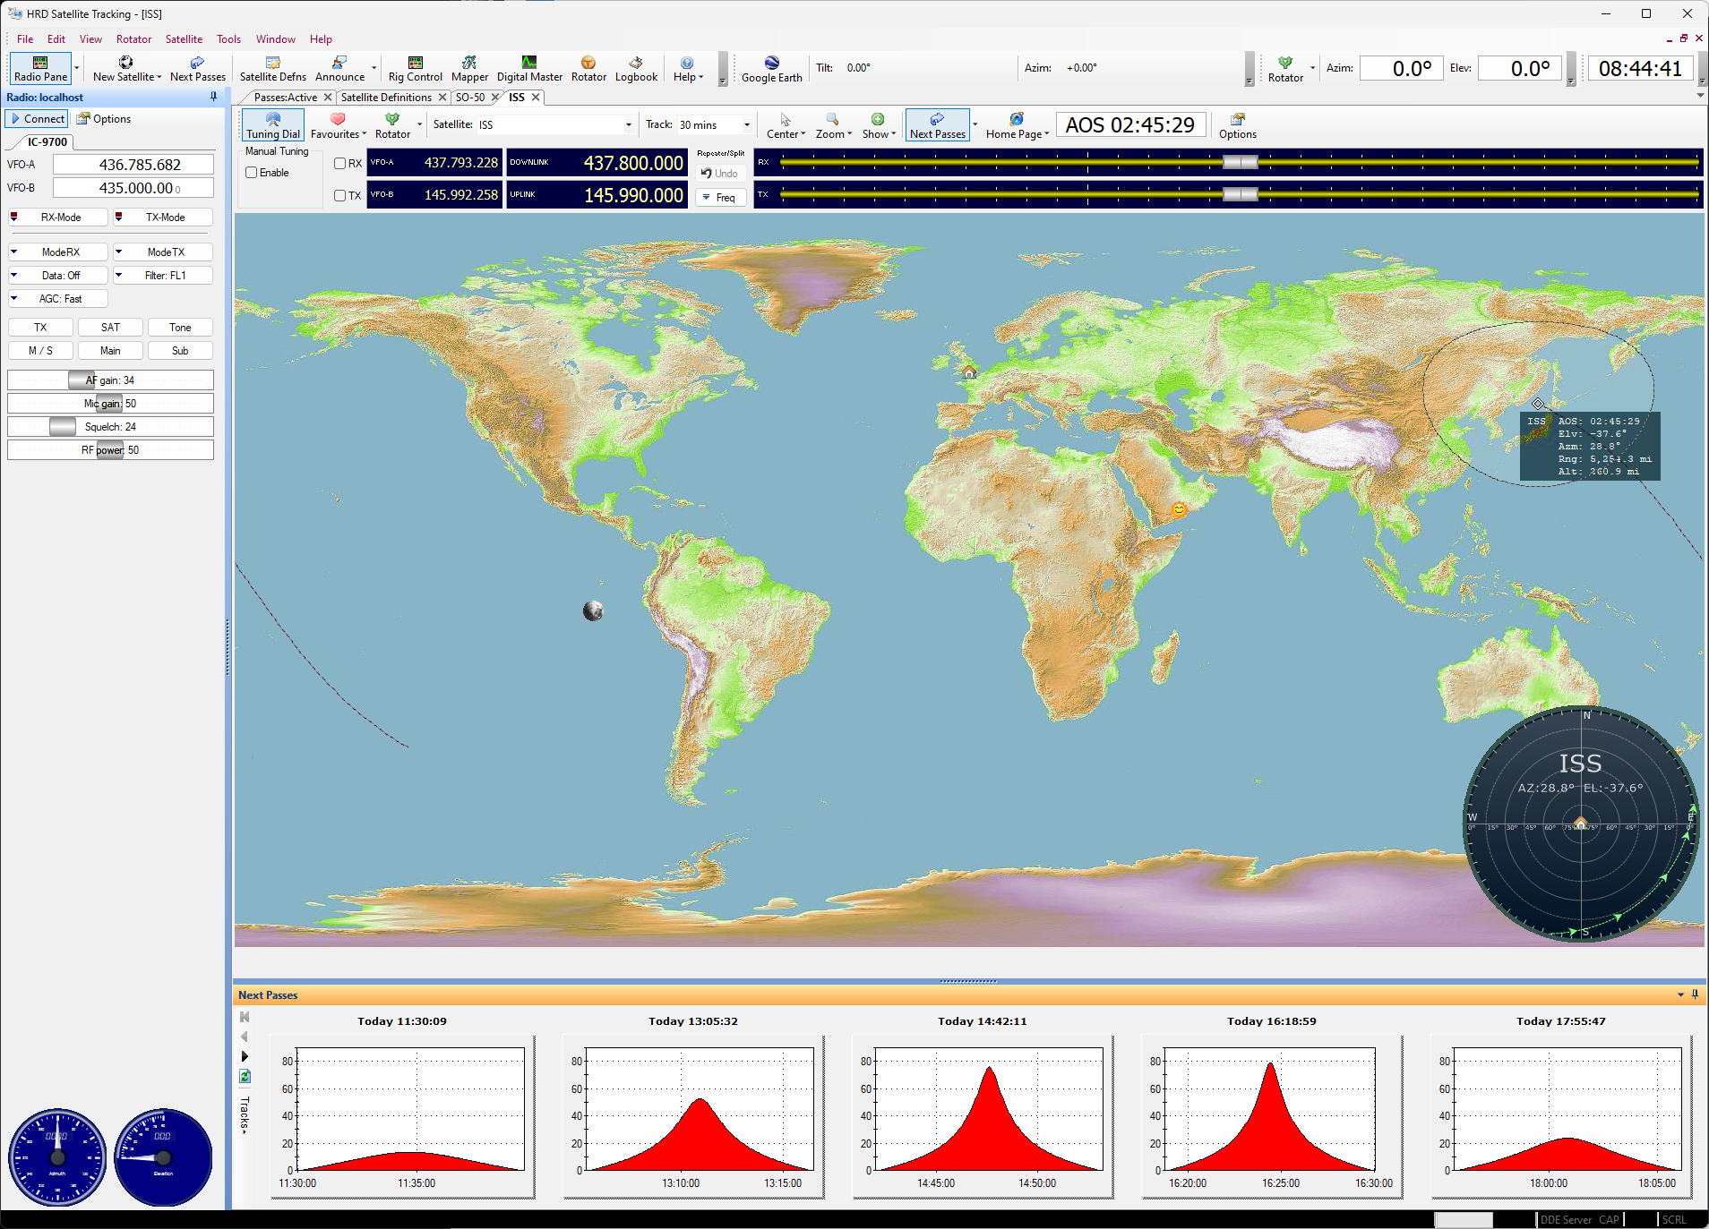Open the Tools menu
Screen dimensions: 1709x1229
[228, 39]
